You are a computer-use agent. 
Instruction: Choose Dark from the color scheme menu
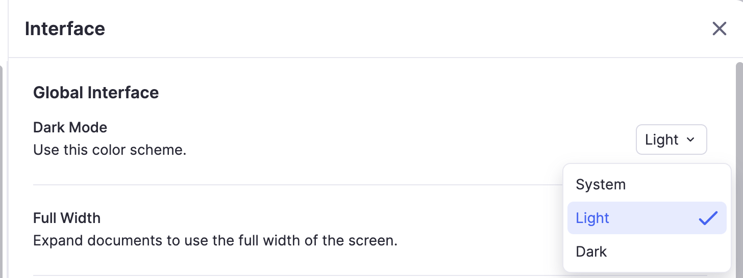[x=591, y=252]
